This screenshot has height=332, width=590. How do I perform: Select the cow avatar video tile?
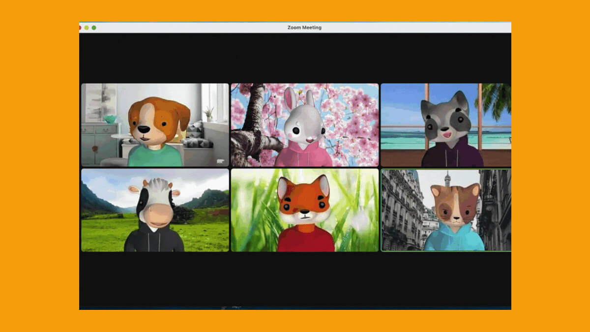tap(155, 210)
